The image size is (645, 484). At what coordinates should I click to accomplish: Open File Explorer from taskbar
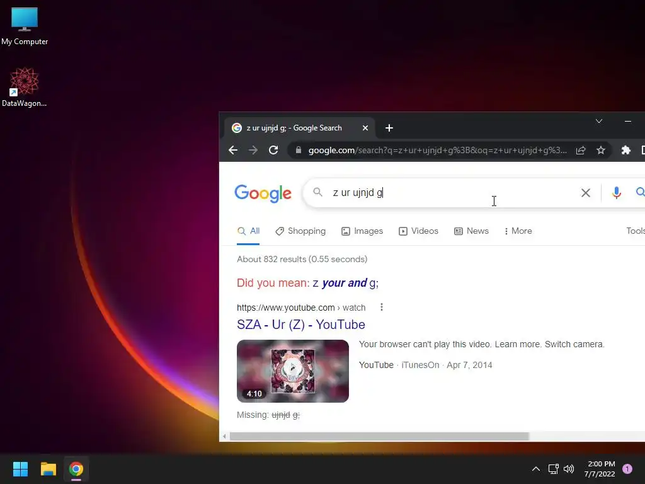point(48,469)
